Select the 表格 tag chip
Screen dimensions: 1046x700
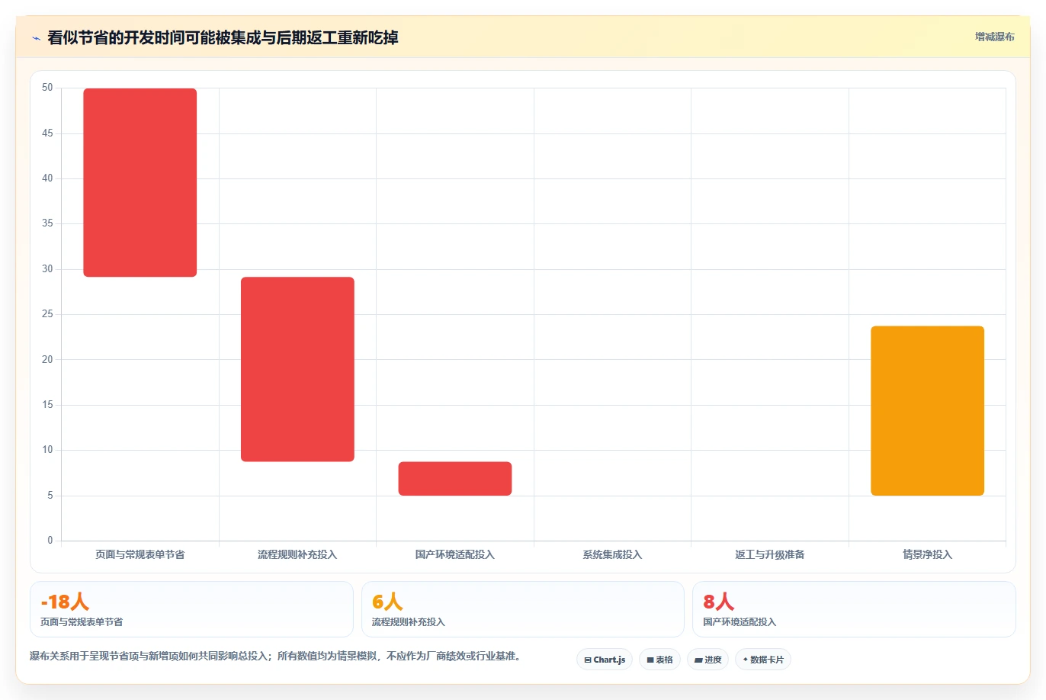(x=660, y=660)
